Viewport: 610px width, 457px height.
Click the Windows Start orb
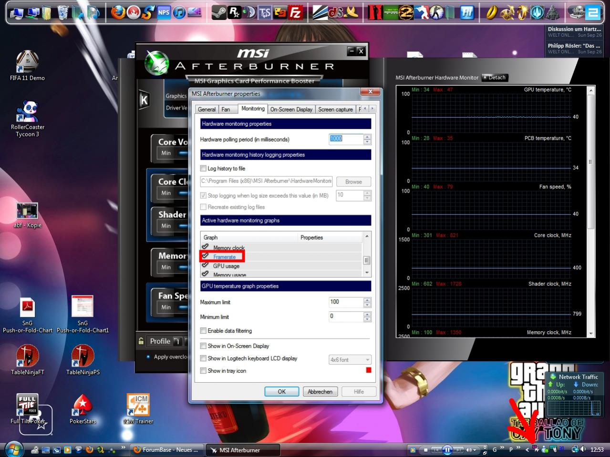(13, 449)
